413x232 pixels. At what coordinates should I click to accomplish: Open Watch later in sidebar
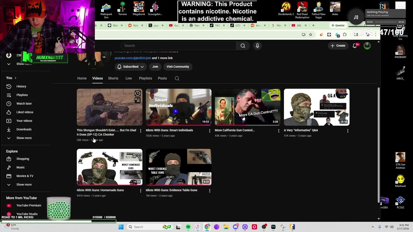24,103
